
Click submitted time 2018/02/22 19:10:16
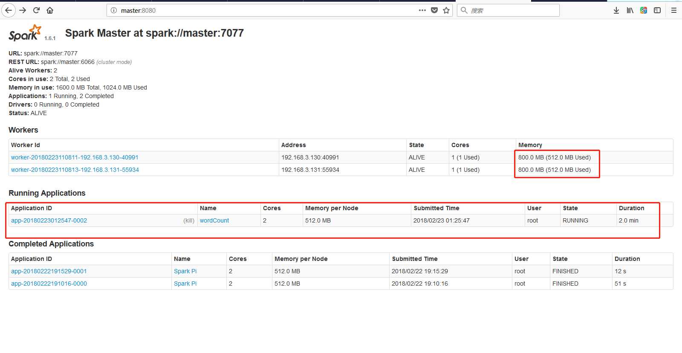[x=420, y=284]
